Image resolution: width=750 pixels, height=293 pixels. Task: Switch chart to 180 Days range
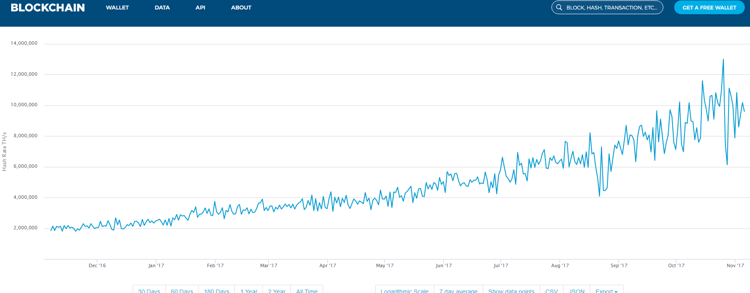[217, 290]
